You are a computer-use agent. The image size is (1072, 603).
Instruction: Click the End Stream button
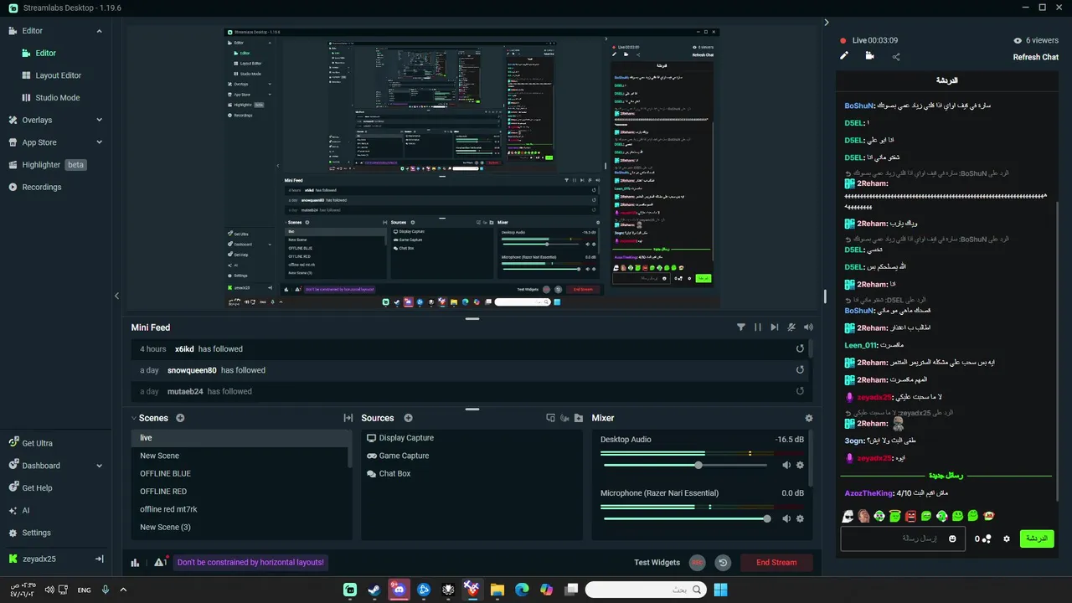[x=776, y=562]
